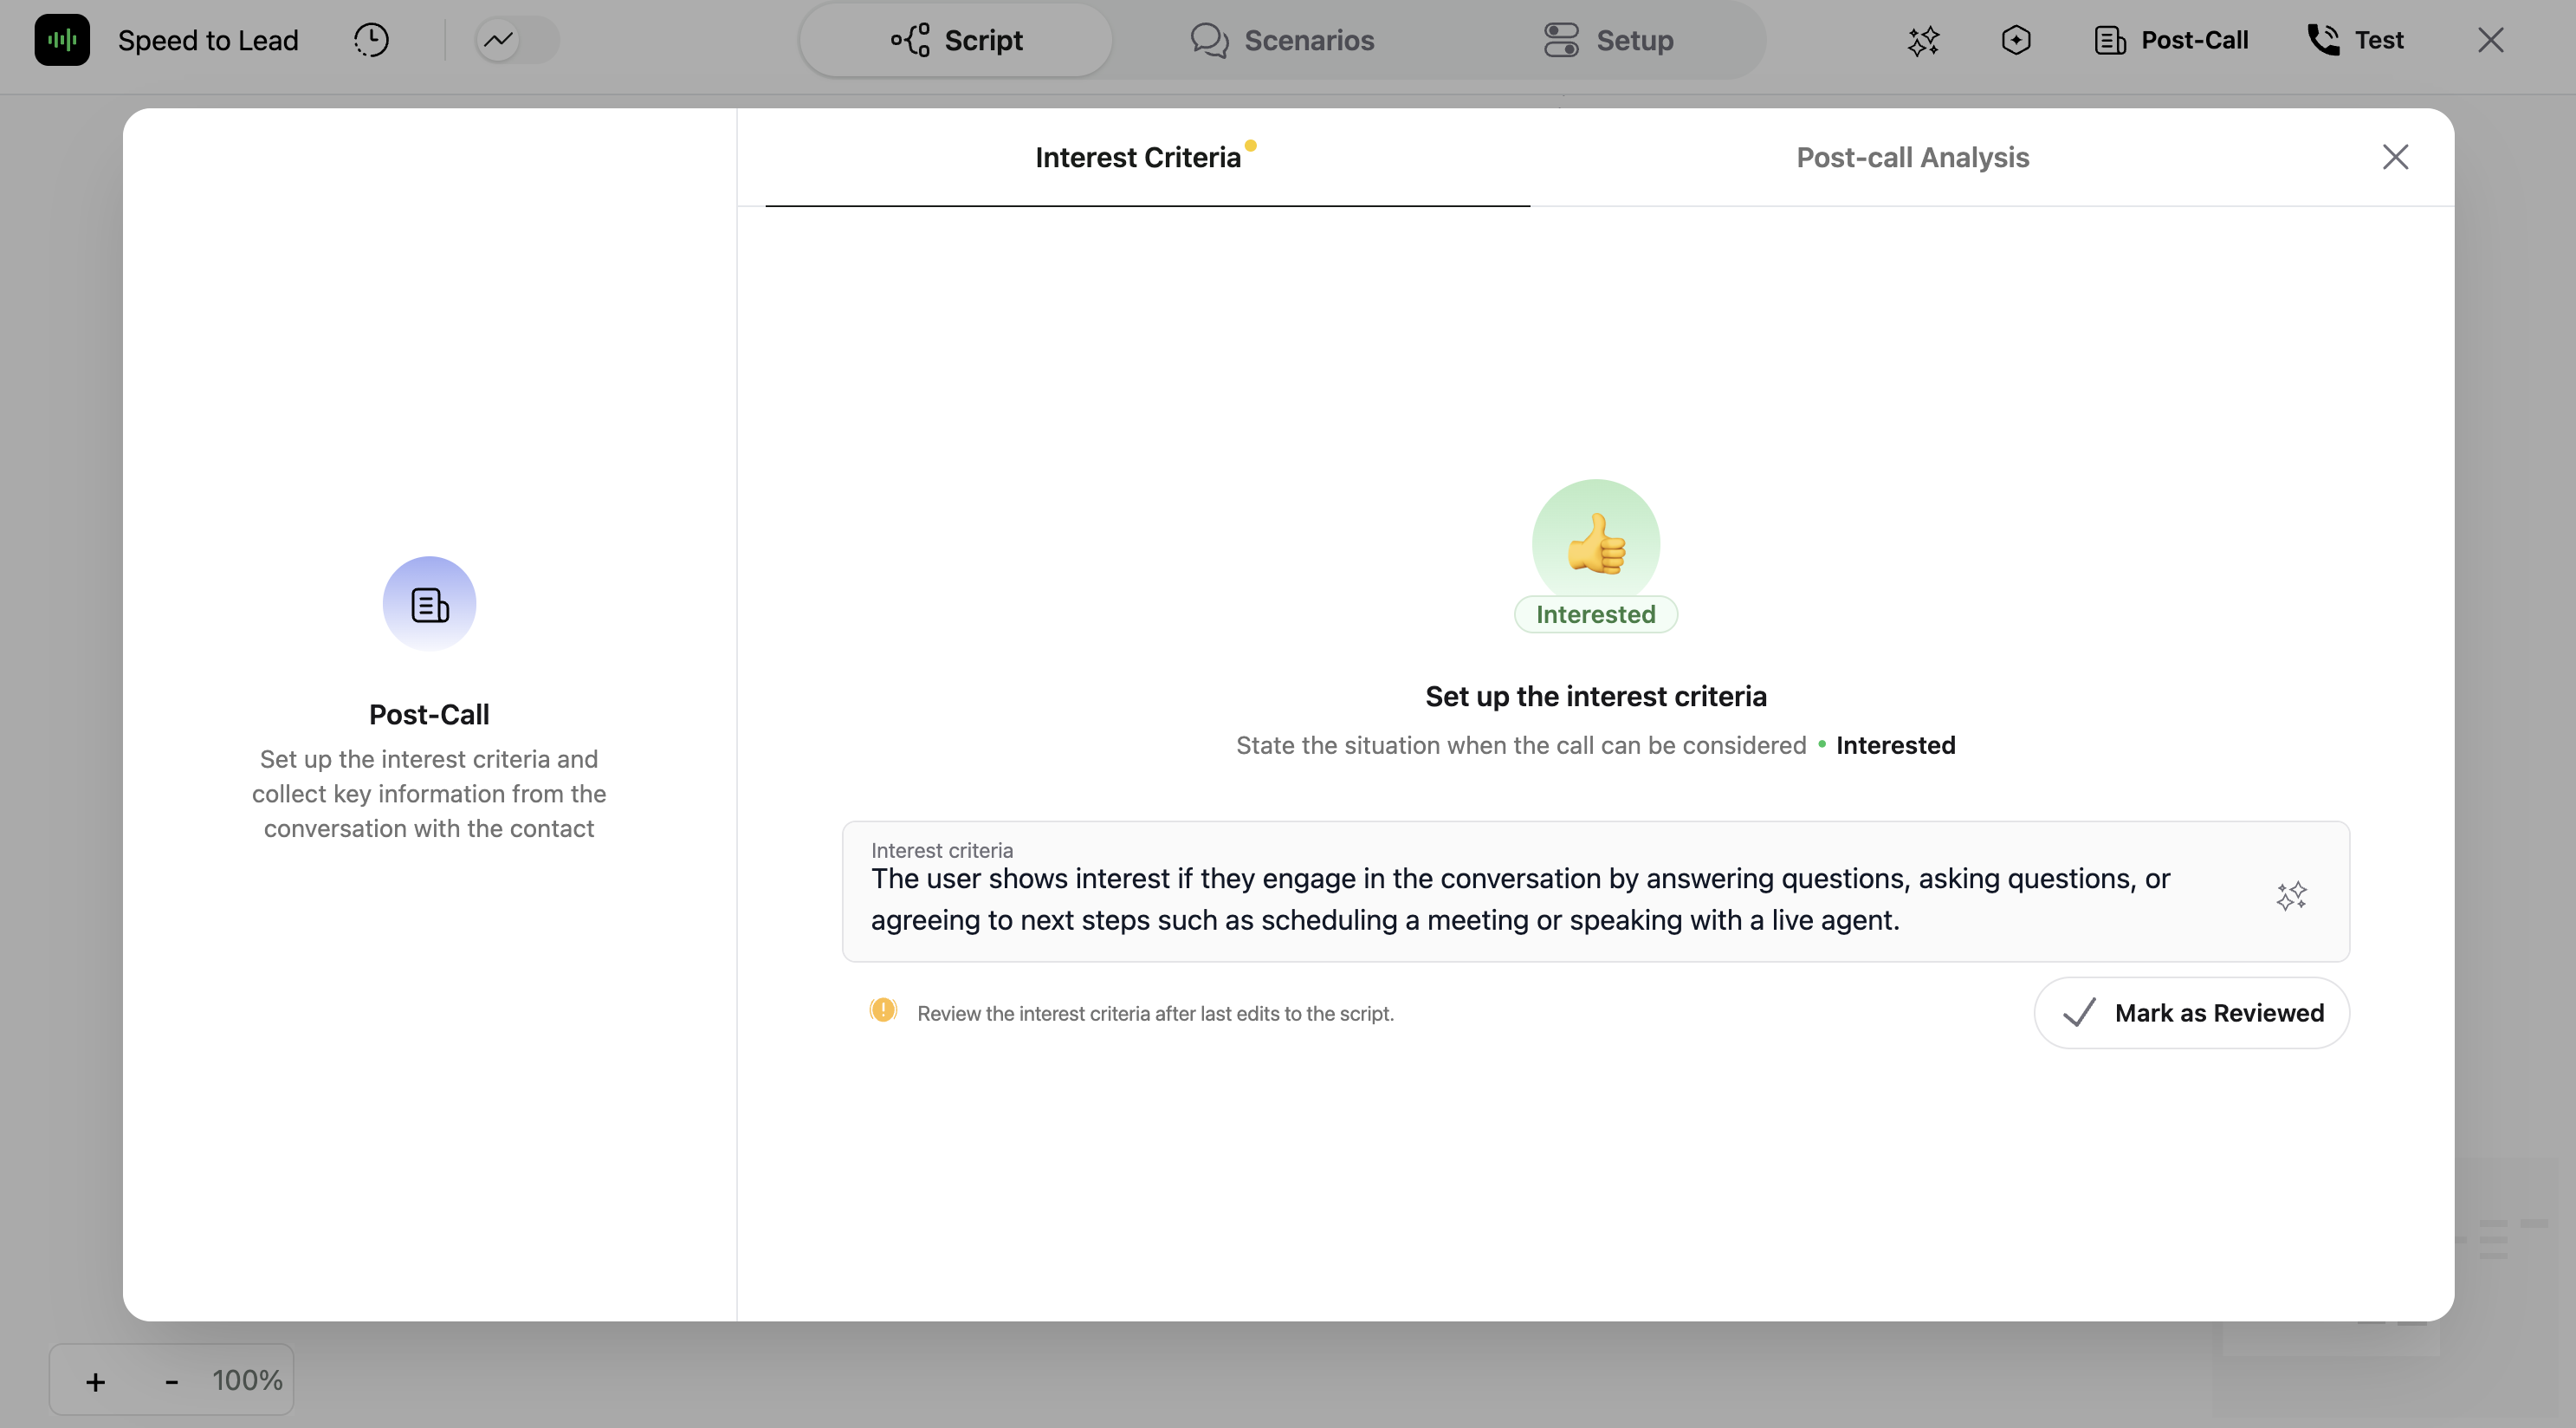Open the AI sparkles assistant in the toolbar
Viewport: 2576px width, 1428px height.
coord(1923,41)
